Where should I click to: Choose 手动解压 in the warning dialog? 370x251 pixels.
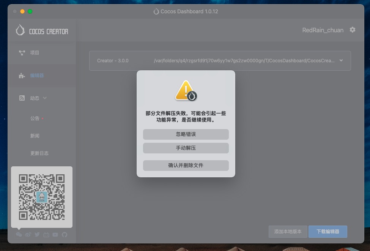coord(186,148)
